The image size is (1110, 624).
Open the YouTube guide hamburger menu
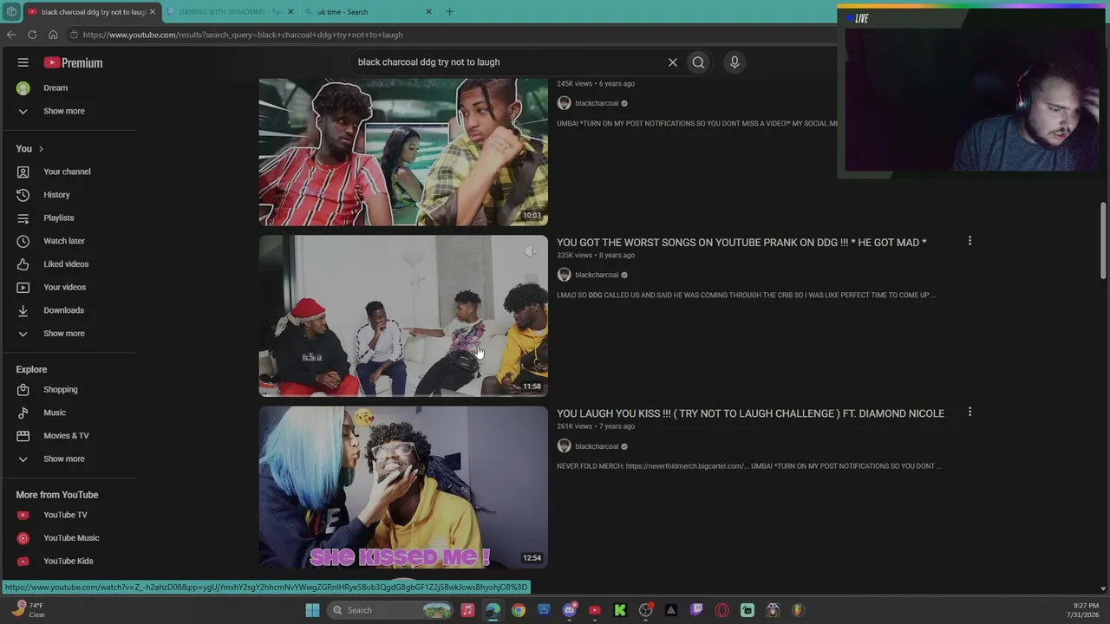[23, 62]
